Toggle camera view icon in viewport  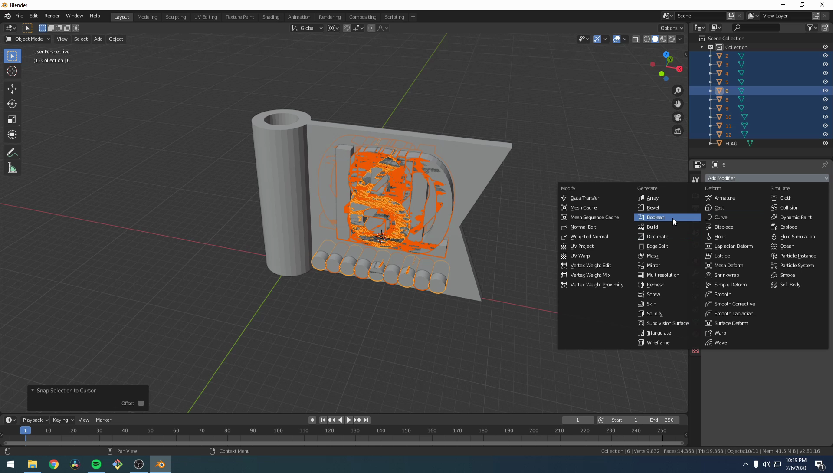point(678,118)
